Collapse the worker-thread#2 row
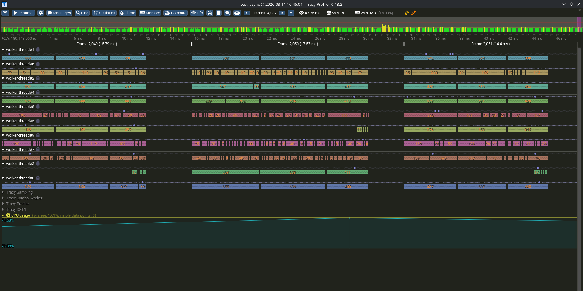 pos(3,78)
